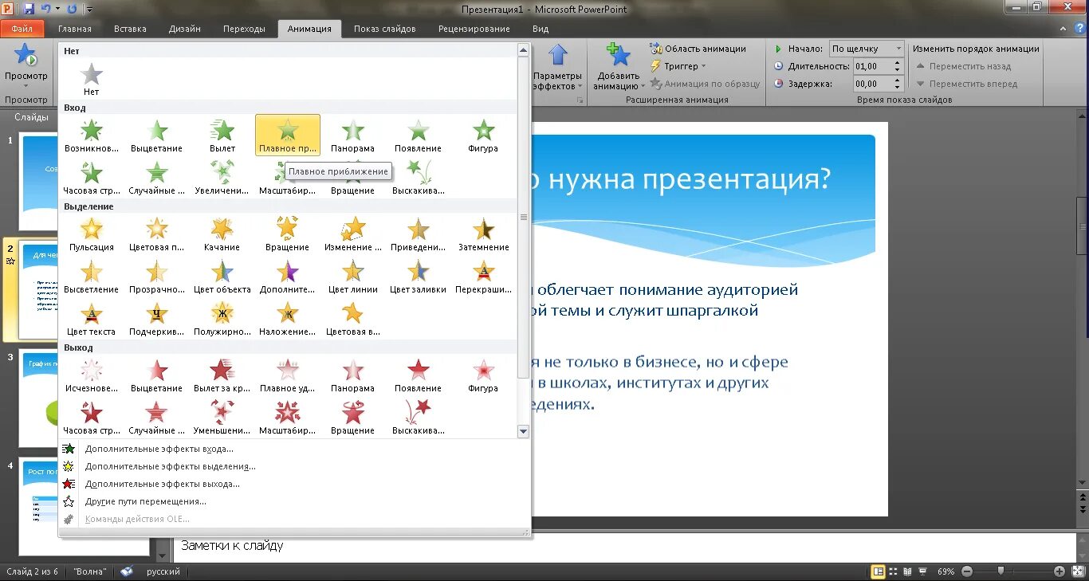Apply the green Выцветание entrance animation
This screenshot has height=581, width=1089.
tap(157, 135)
